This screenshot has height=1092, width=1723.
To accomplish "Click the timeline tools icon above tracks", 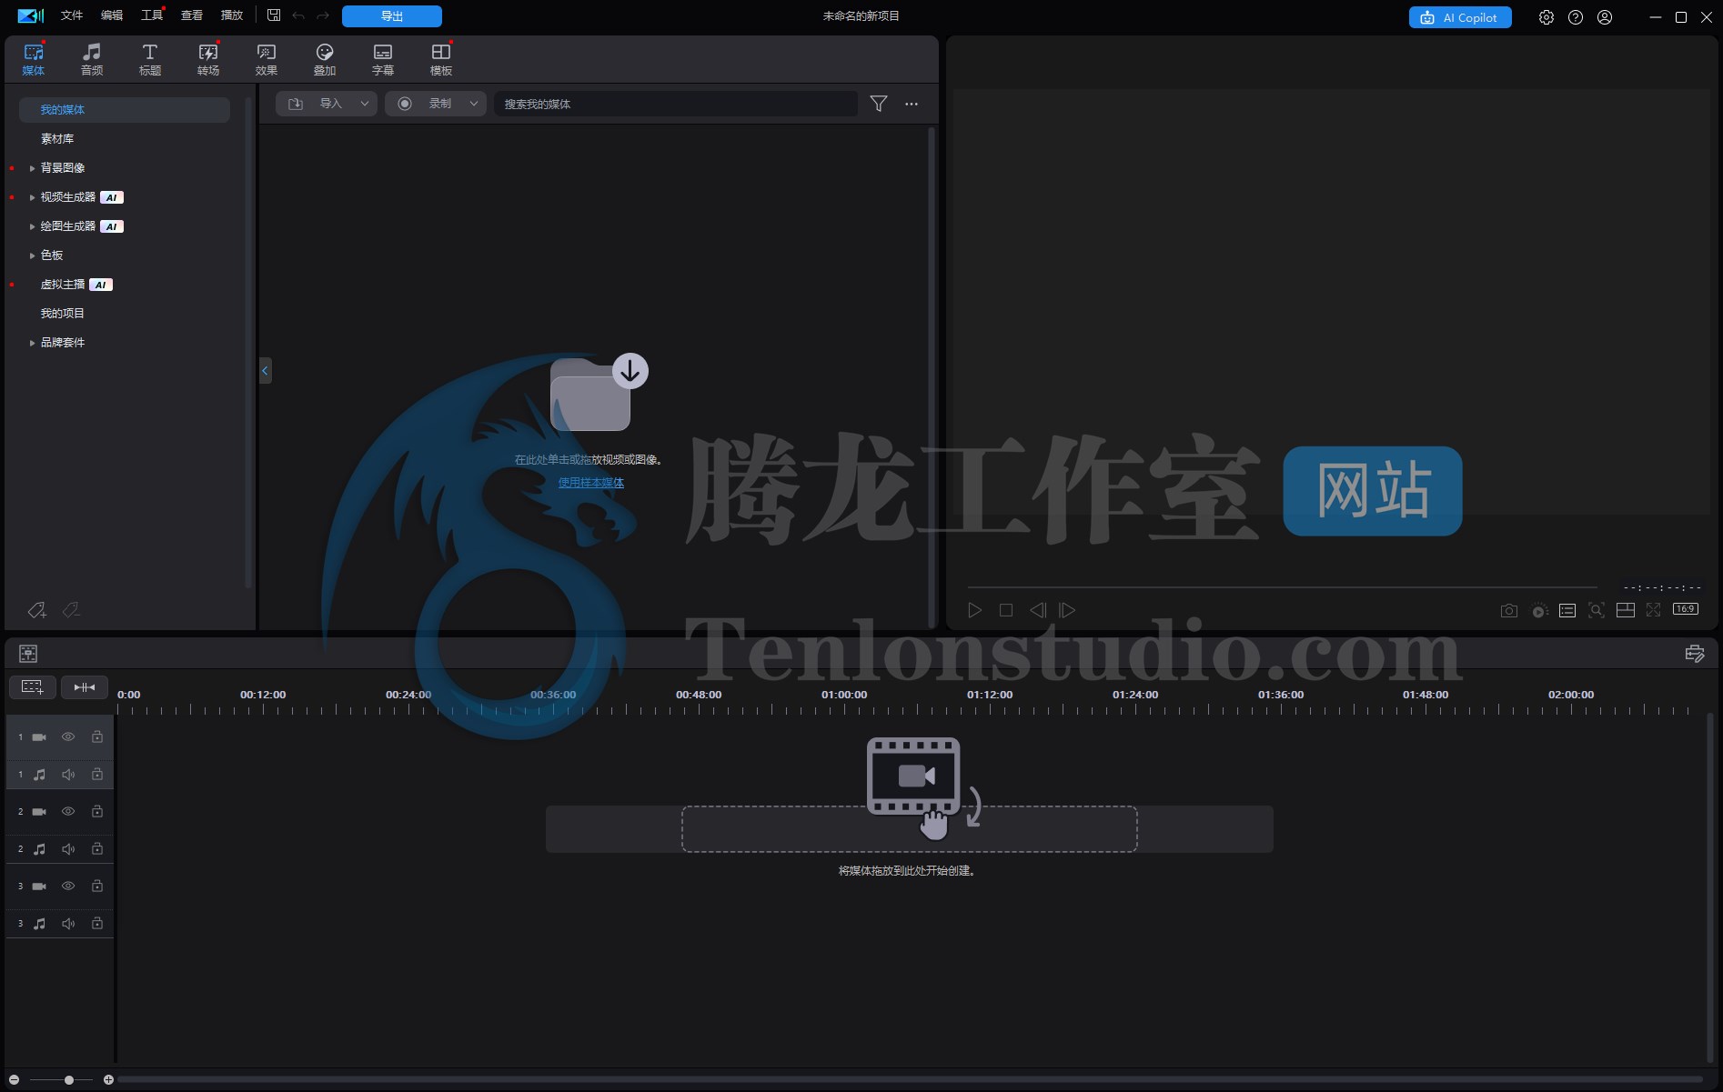I will [28, 654].
